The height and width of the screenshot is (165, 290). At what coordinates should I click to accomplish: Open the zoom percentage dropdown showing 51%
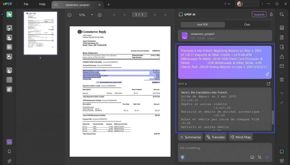coord(91,14)
